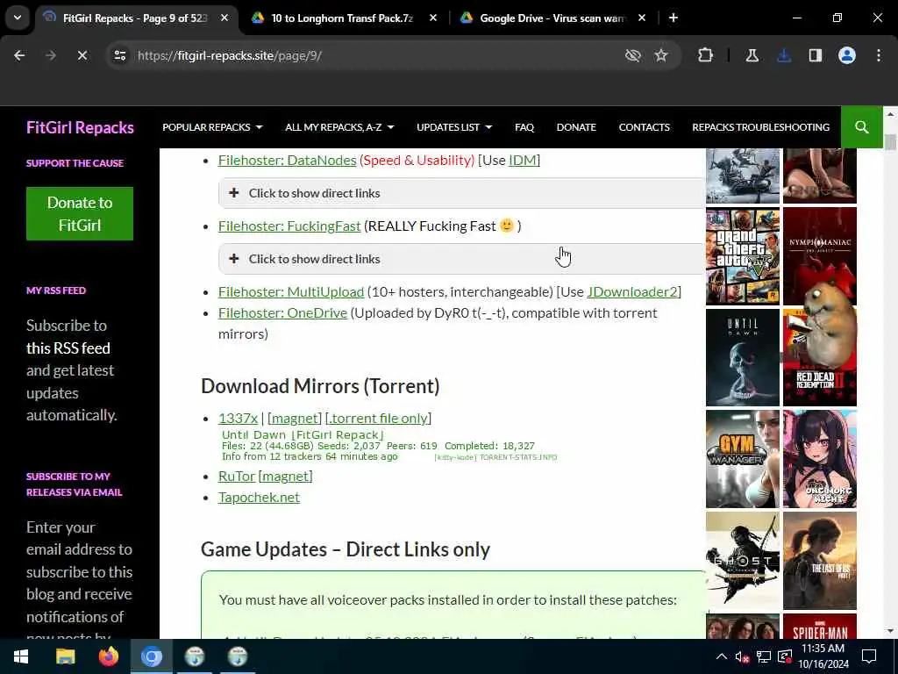
Task: Open the 1337x torrent link
Action: coord(238,419)
